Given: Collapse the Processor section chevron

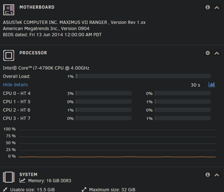Looking at the screenshot, I should click(217, 53).
